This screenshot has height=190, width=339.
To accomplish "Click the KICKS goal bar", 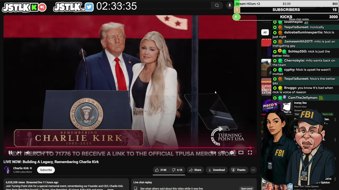I will pos(286,17).
